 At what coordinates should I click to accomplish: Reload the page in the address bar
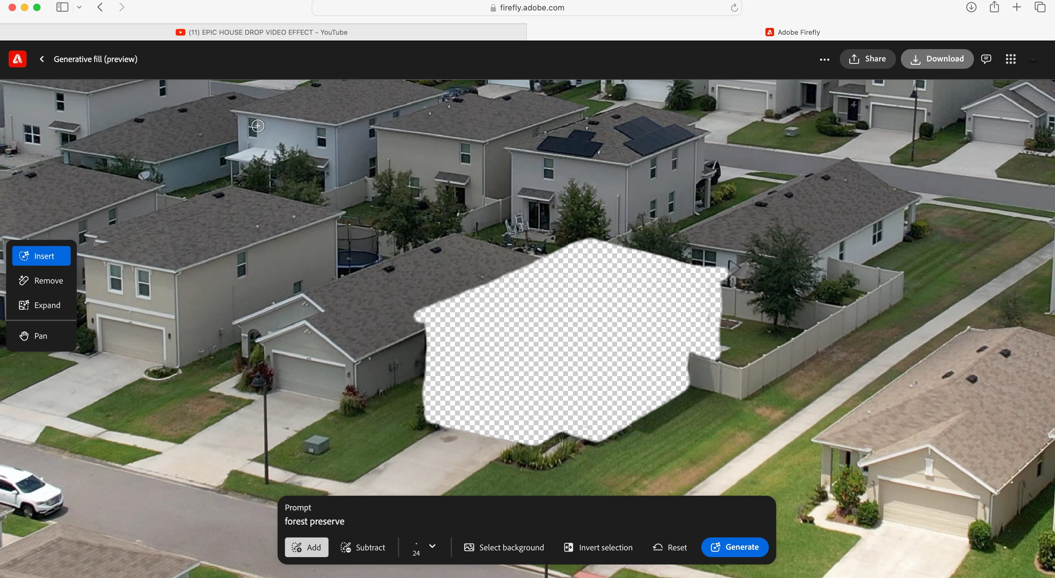coord(734,8)
